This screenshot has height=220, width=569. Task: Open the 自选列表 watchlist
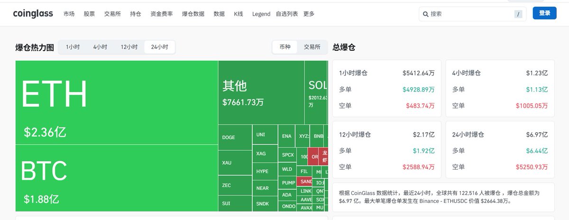click(287, 14)
